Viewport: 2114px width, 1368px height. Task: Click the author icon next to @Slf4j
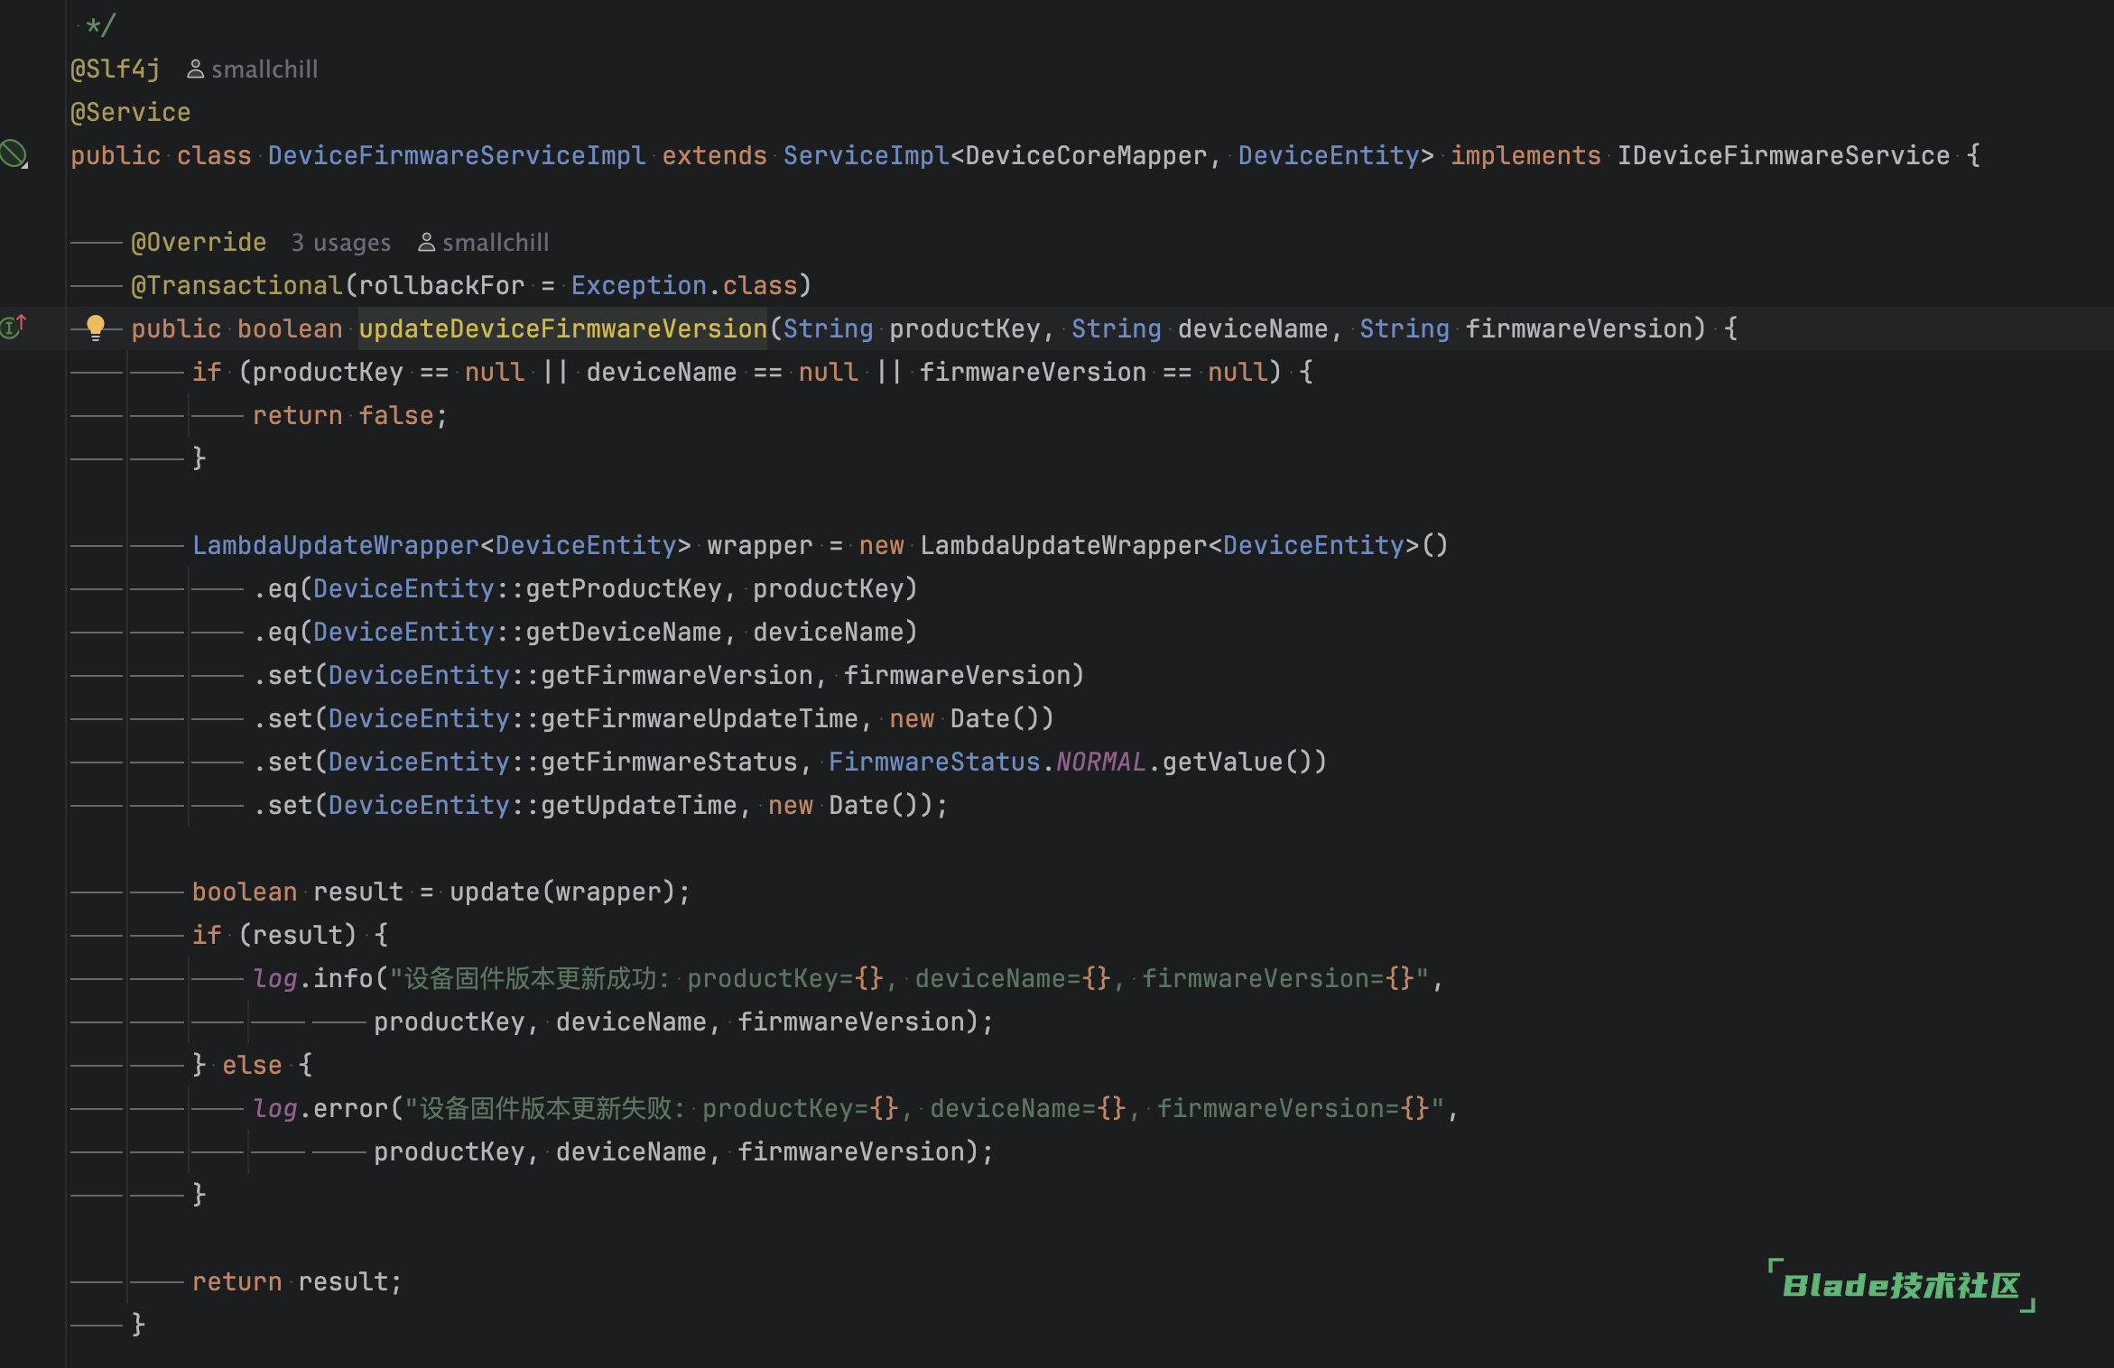195,69
